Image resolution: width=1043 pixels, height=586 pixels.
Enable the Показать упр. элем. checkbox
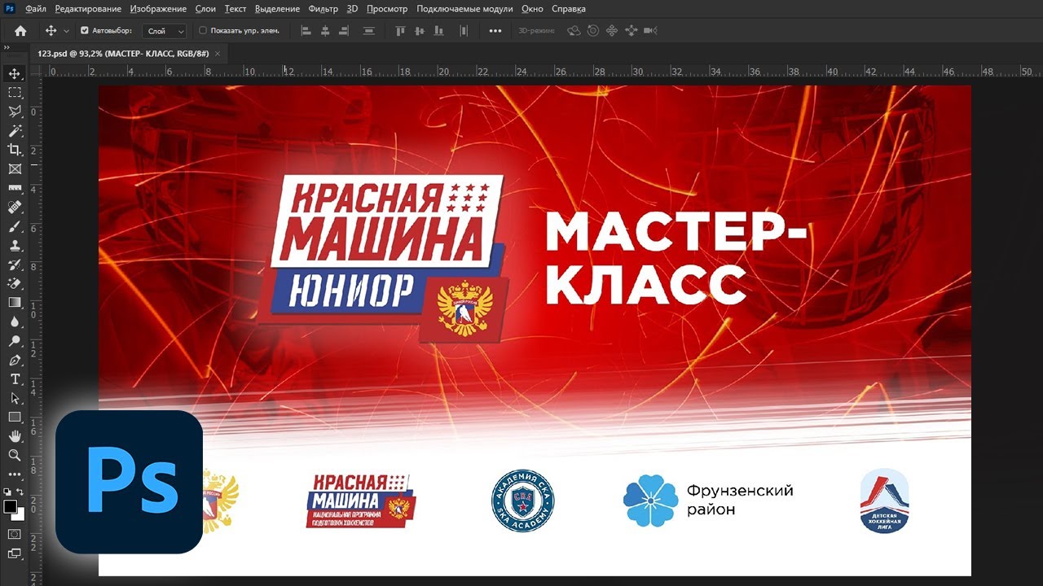203,31
